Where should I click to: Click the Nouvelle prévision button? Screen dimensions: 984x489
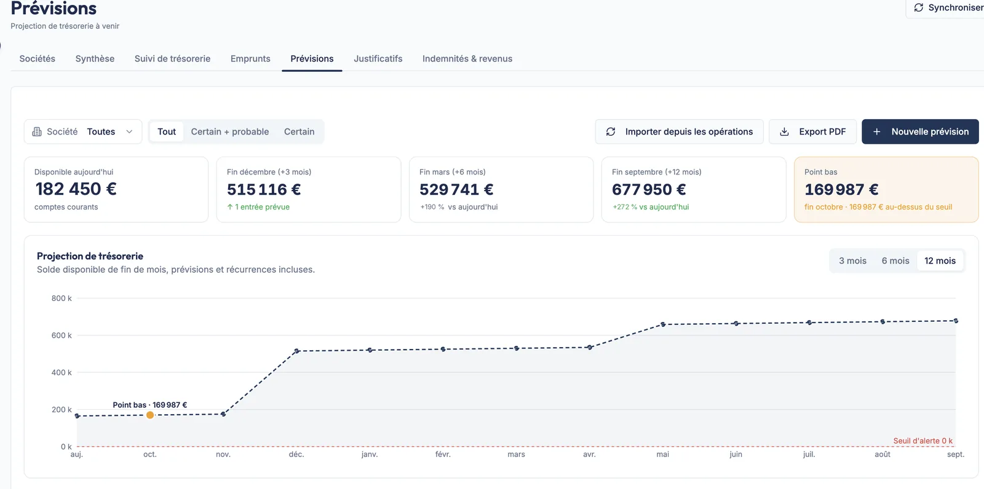(920, 132)
